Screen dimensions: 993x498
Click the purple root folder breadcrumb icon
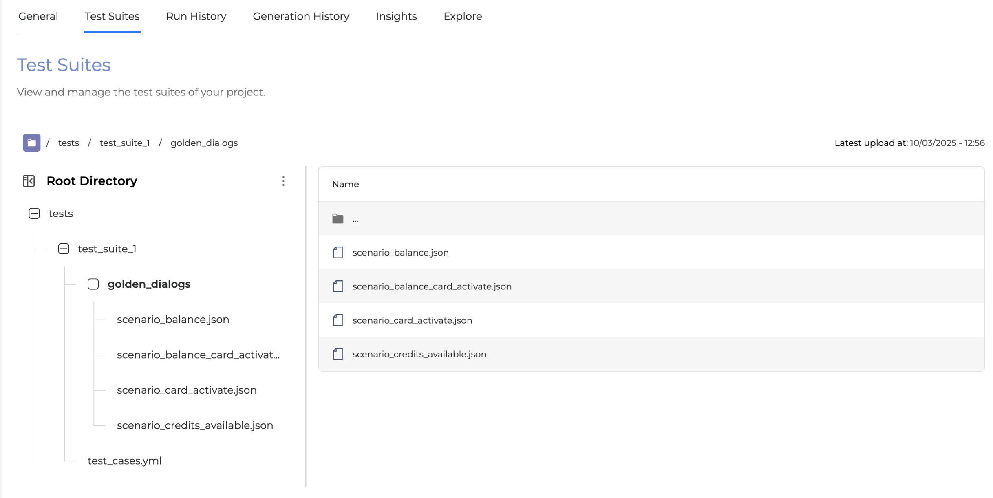31,143
